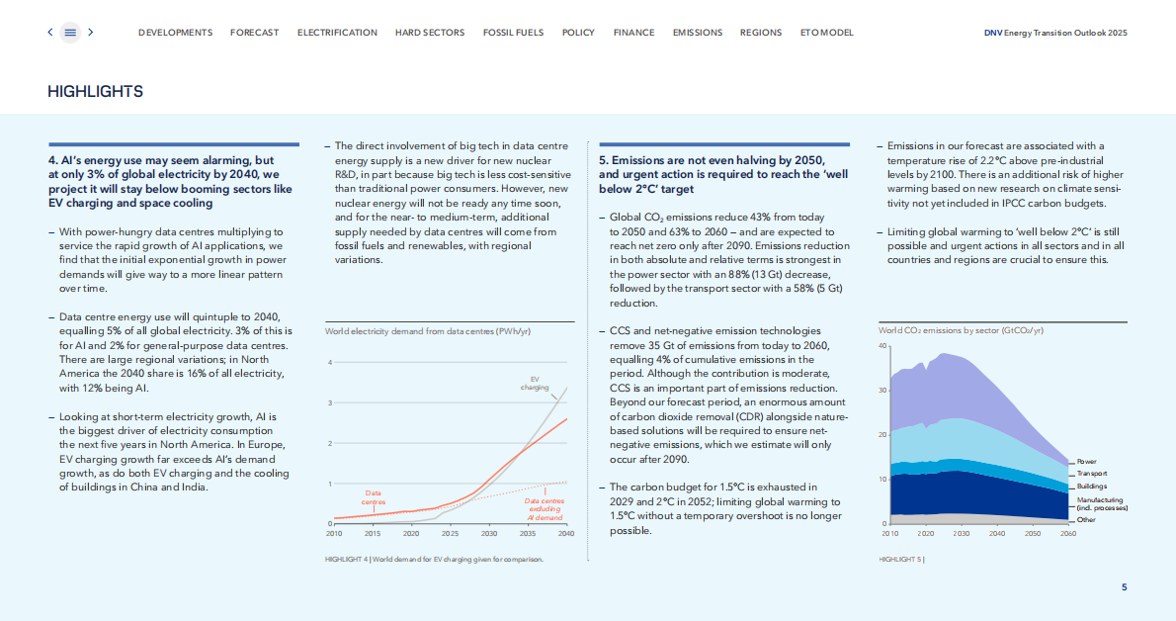Viewport: 1176px width, 621px height.
Task: Open the Emissions section
Action: pos(697,33)
